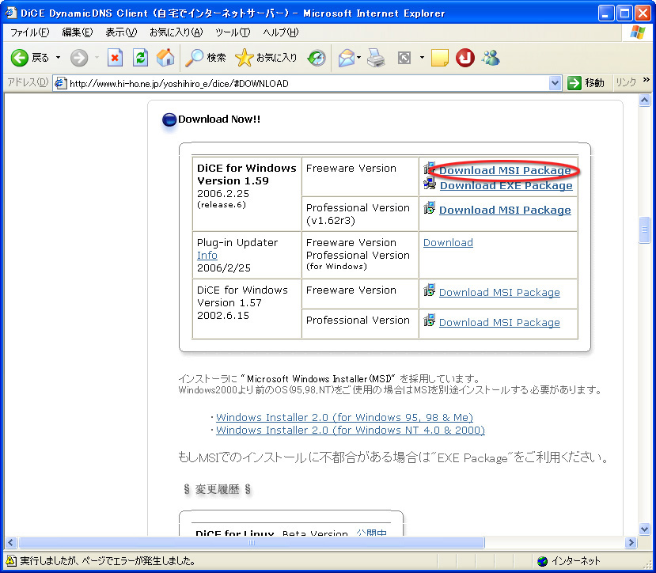The width and height of the screenshot is (656, 573).
Task: Download MSI Package for Professional v1.62r3
Action: pyautogui.click(x=505, y=210)
